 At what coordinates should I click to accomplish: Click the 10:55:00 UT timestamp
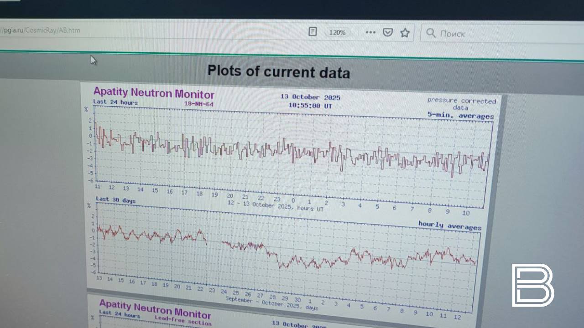310,106
